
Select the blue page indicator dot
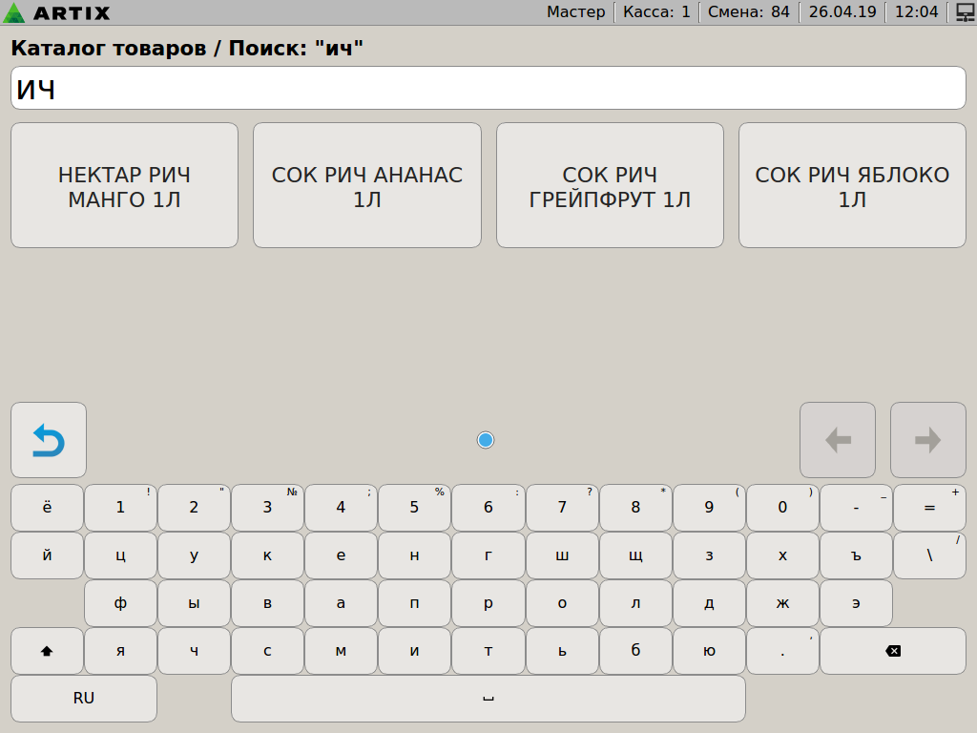tap(486, 440)
